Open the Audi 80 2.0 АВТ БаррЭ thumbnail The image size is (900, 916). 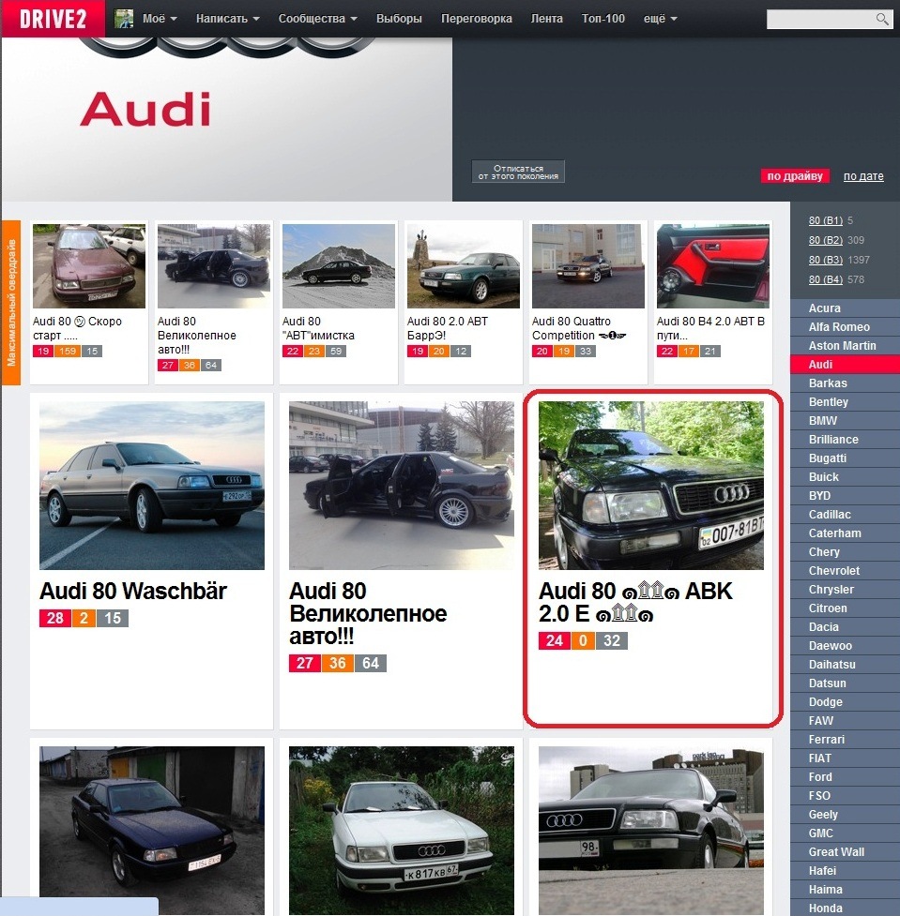pos(464,266)
